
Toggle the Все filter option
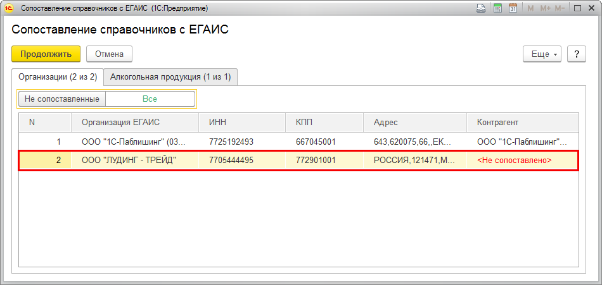tap(150, 99)
